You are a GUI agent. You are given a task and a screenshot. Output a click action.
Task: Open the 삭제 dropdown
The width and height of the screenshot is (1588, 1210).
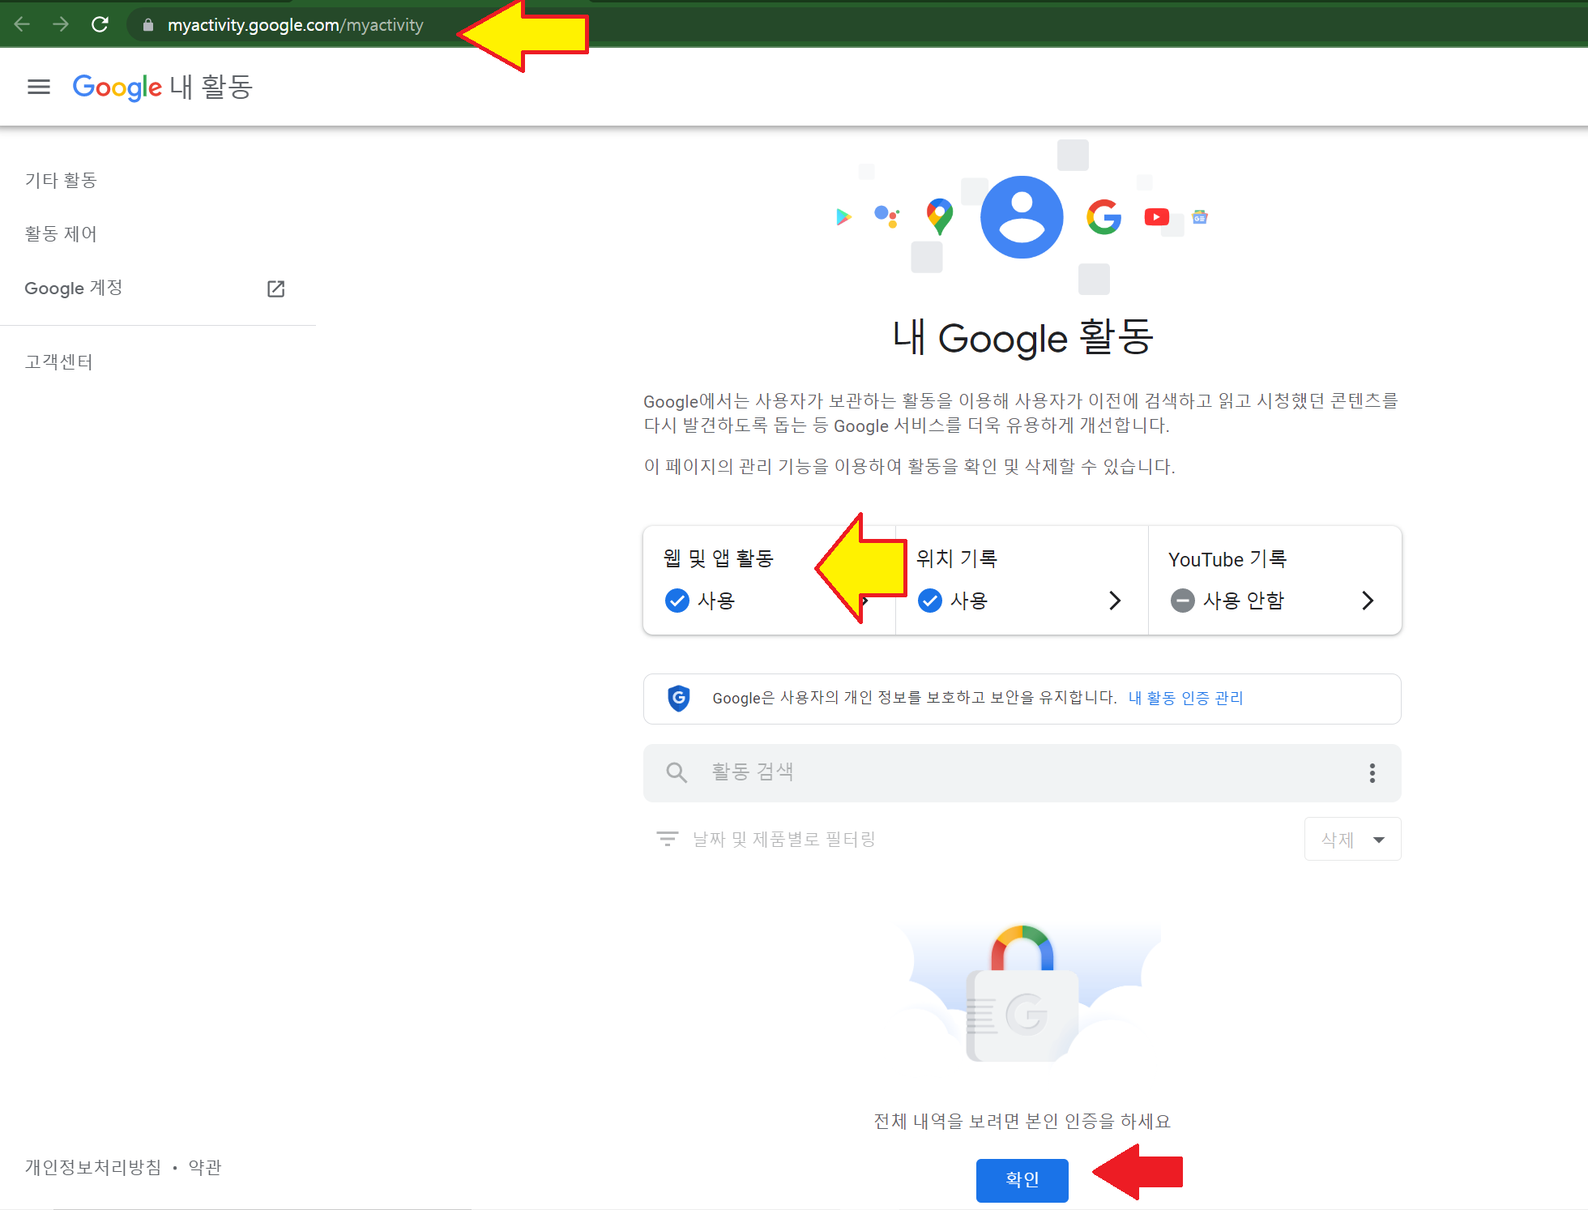point(1351,839)
